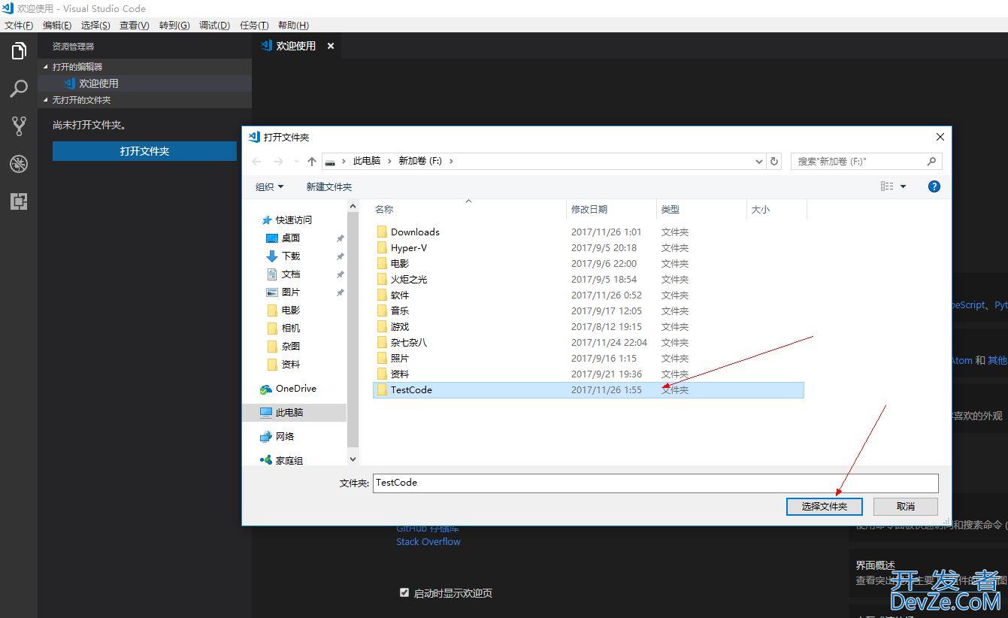Go forward in the folder dialog
1008x618 pixels.
coord(279,161)
